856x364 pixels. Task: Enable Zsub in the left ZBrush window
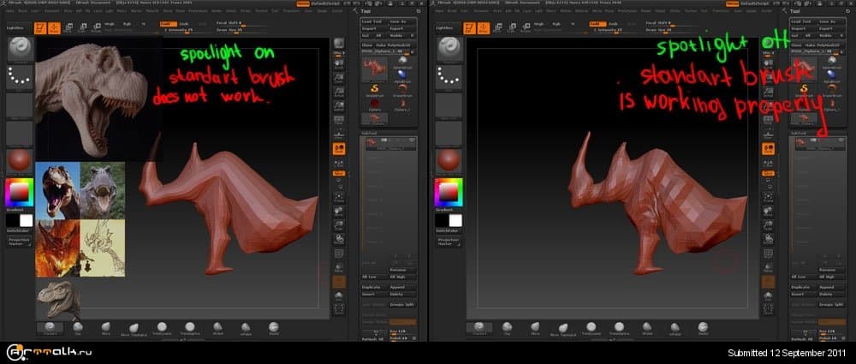point(185,24)
